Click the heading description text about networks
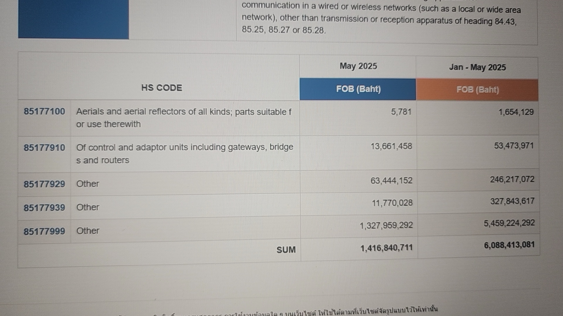The height and width of the screenshot is (316, 563). (x=381, y=18)
